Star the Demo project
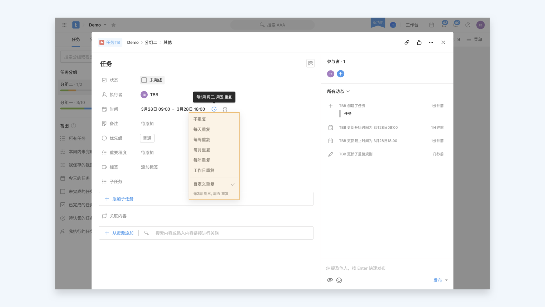545x307 pixels. point(114,25)
